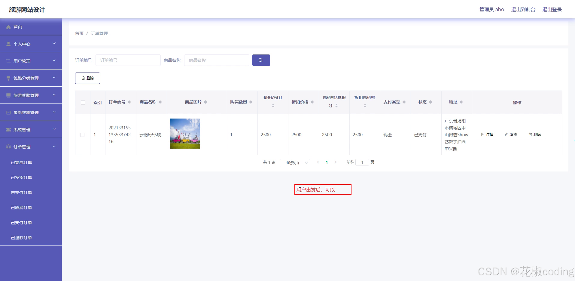
Task: Open the 10条/页 page size dropdown
Action: 295,163
